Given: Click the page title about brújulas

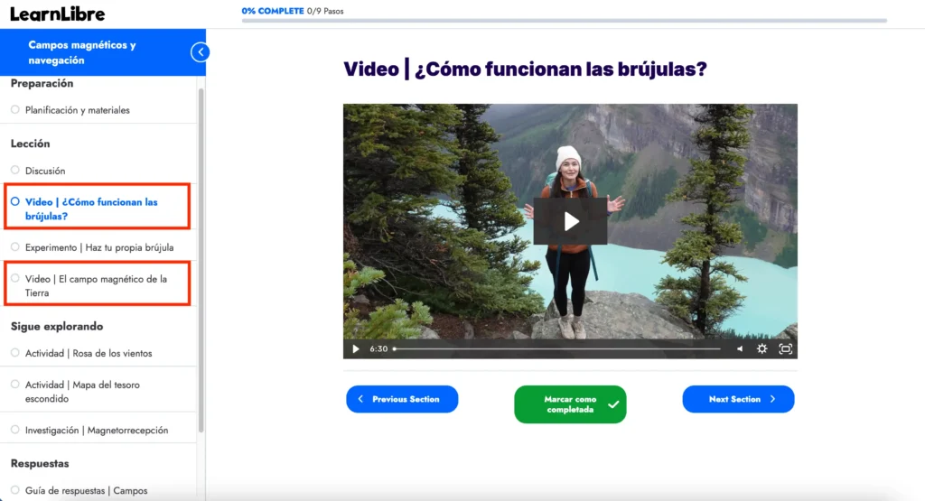Looking at the screenshot, I should 525,69.
